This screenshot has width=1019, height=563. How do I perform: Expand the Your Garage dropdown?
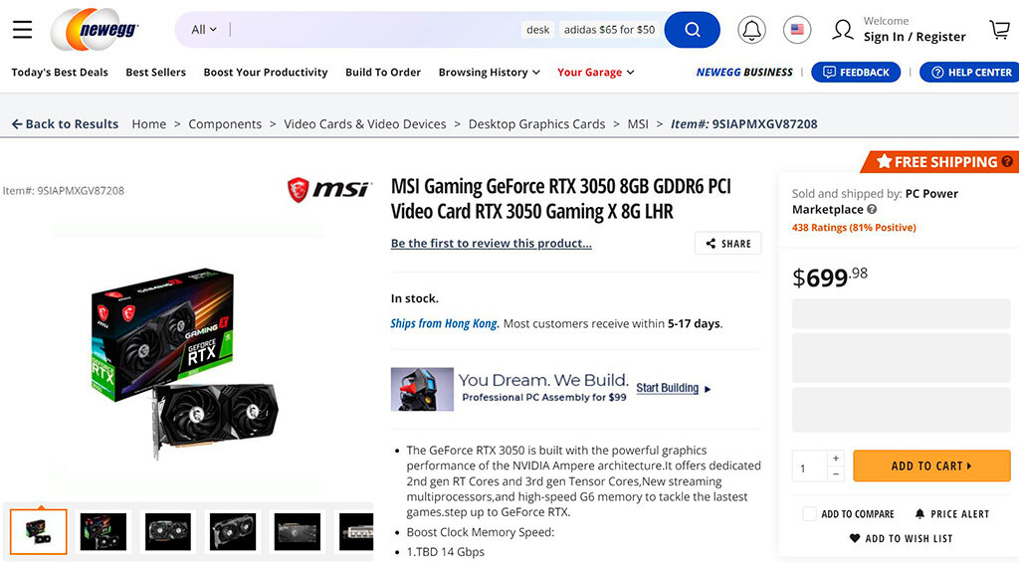[595, 72]
